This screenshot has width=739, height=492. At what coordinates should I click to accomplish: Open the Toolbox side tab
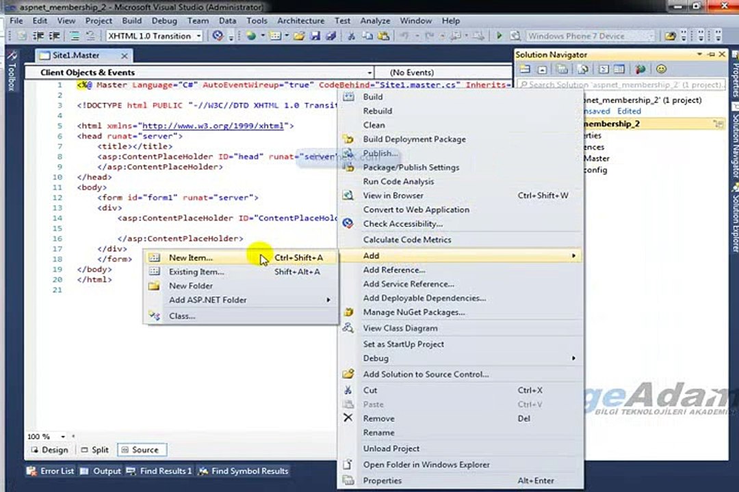(x=12, y=70)
